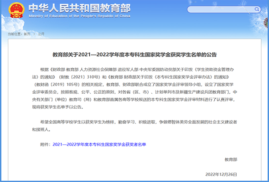The width and height of the screenshot is (269, 182).
Task: Click the Ministry of Education English subtitle
Action: 79,16
